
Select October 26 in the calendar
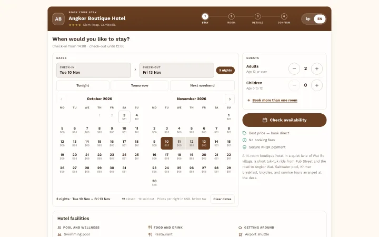[x=62, y=170]
